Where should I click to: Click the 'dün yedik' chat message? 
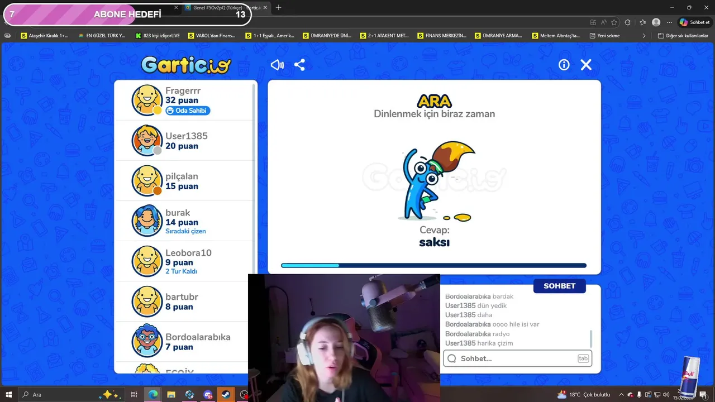click(492, 305)
